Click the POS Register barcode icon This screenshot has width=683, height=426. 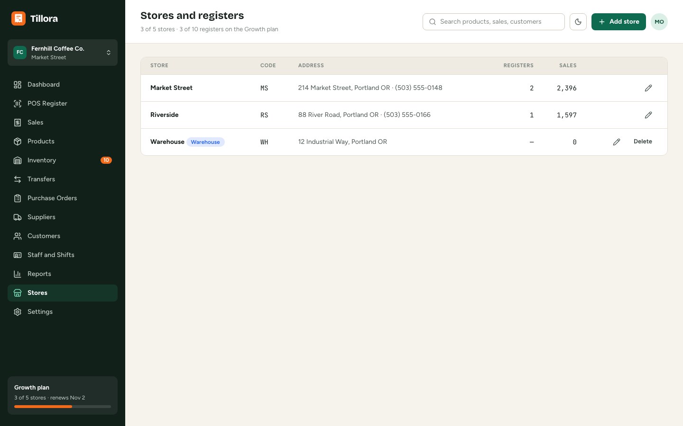(x=18, y=104)
